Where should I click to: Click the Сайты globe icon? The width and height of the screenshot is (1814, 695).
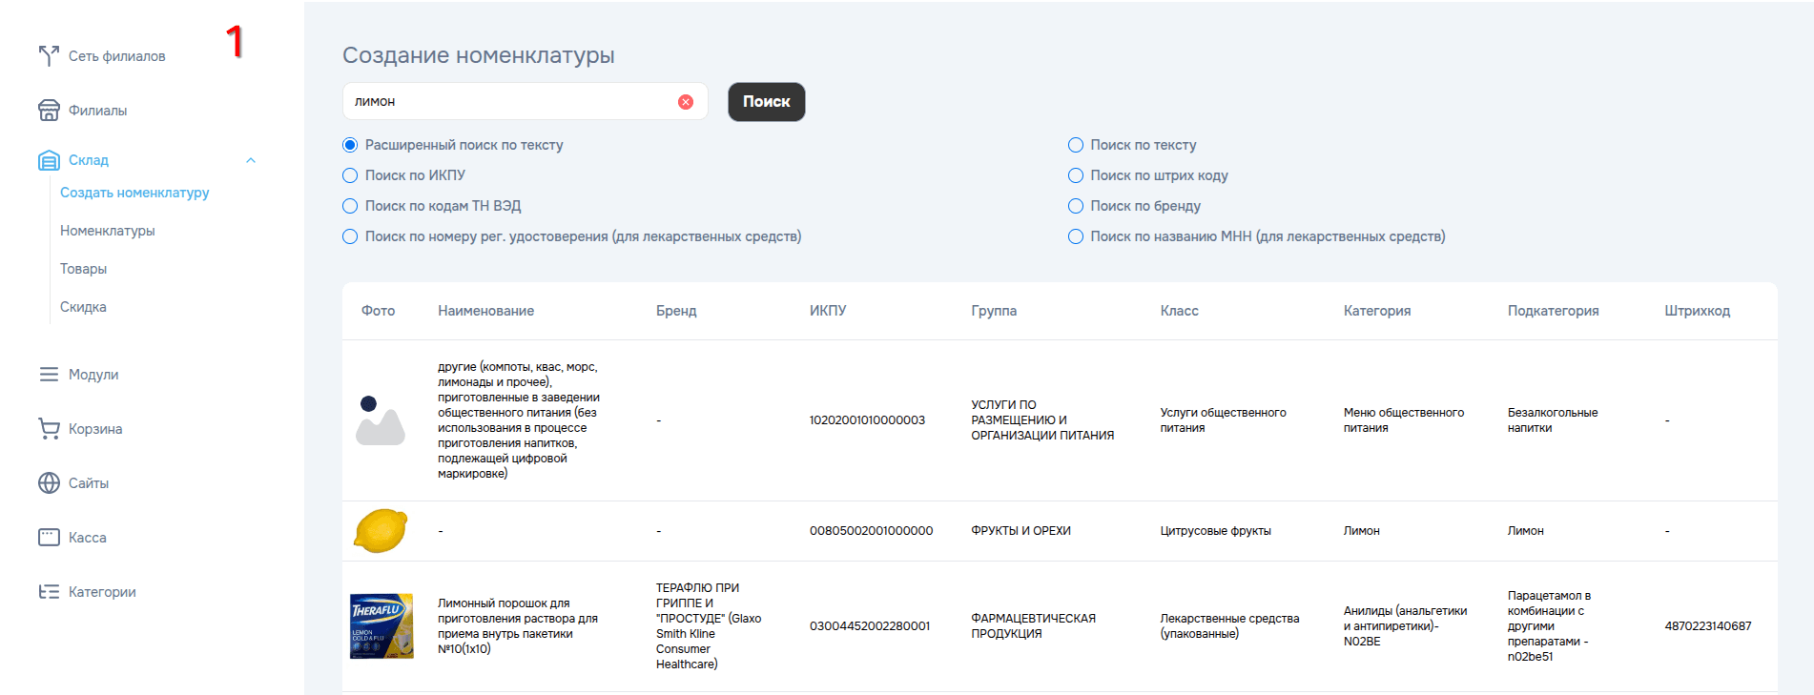[x=49, y=483]
